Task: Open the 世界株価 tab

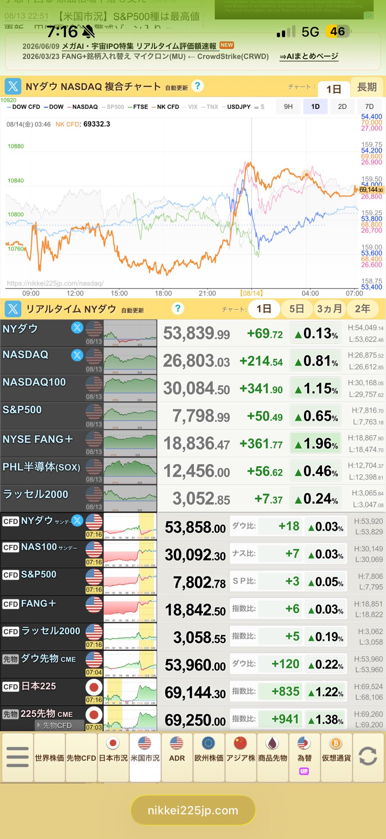Action: [49, 757]
